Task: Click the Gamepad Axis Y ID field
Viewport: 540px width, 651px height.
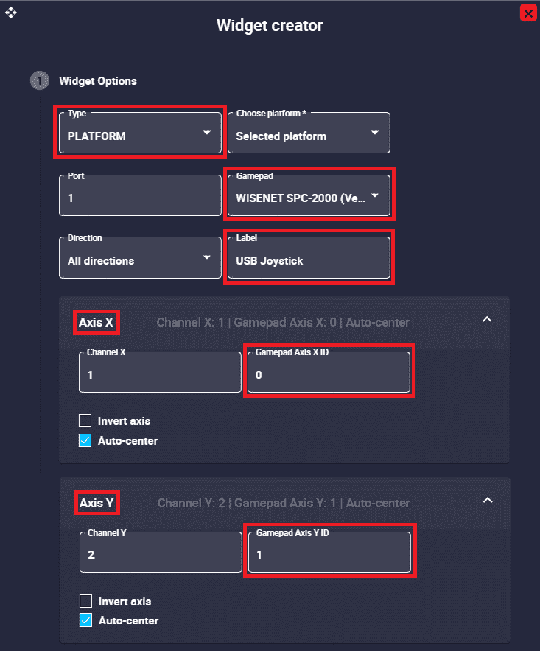Action: [x=329, y=553]
